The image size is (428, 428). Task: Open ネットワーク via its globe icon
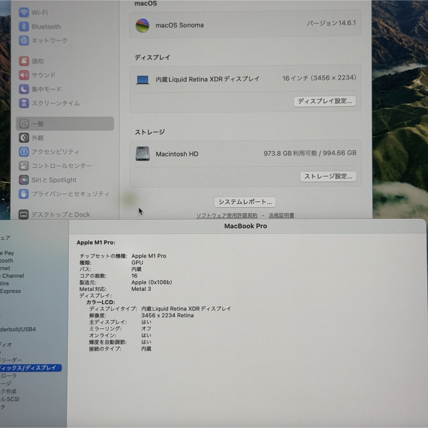pyautogui.click(x=24, y=41)
